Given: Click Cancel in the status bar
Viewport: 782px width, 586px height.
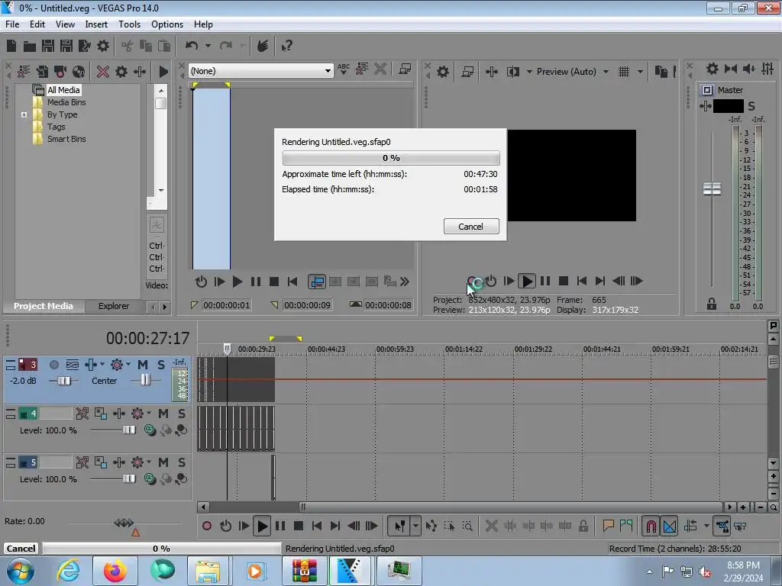Looking at the screenshot, I should (x=21, y=548).
